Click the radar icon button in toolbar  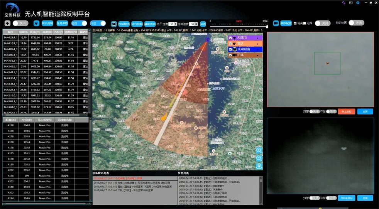36,24
